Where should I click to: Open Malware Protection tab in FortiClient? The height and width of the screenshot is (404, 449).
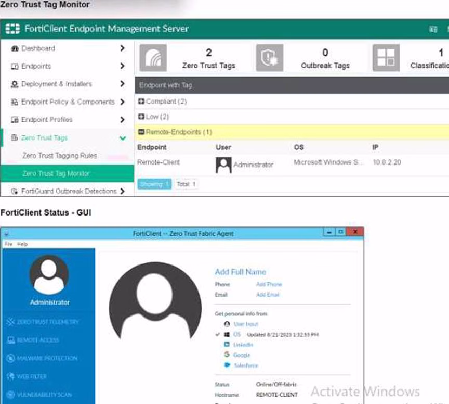[47, 358]
